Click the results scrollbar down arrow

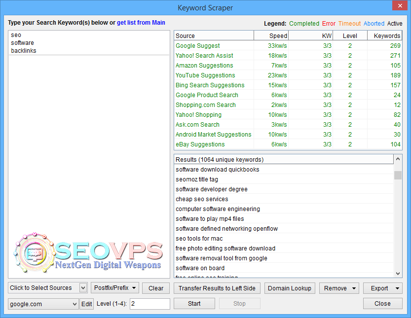(398, 274)
